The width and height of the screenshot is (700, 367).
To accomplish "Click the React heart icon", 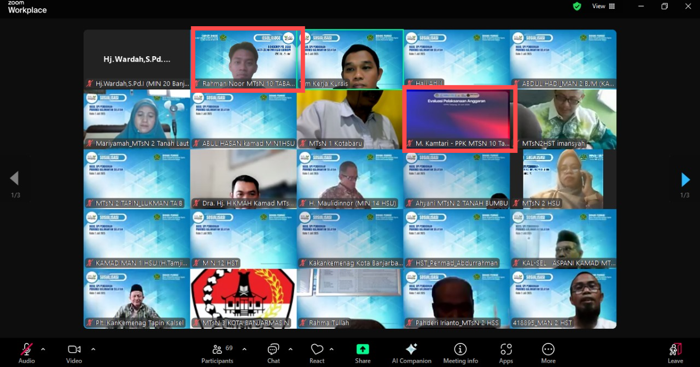I will coord(317,350).
